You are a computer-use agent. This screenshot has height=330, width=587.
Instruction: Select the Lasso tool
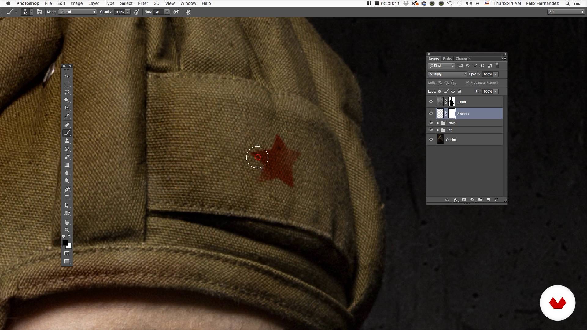pyautogui.click(x=67, y=92)
